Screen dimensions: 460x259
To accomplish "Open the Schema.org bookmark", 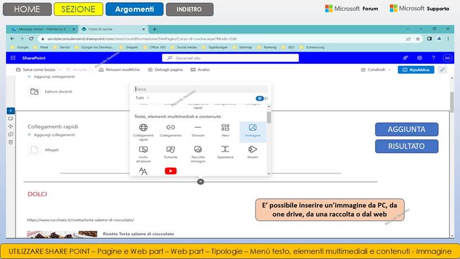I will (x=312, y=47).
